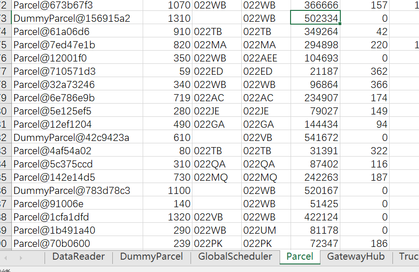
Task: Select value 234907
Action: coord(315,97)
